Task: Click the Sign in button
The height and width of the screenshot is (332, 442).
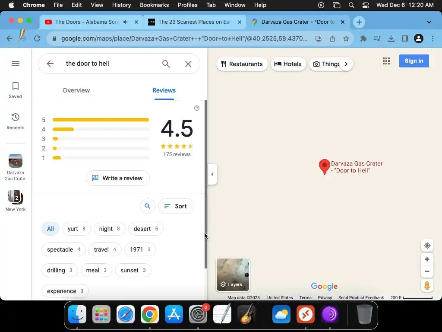Action: 414,61
